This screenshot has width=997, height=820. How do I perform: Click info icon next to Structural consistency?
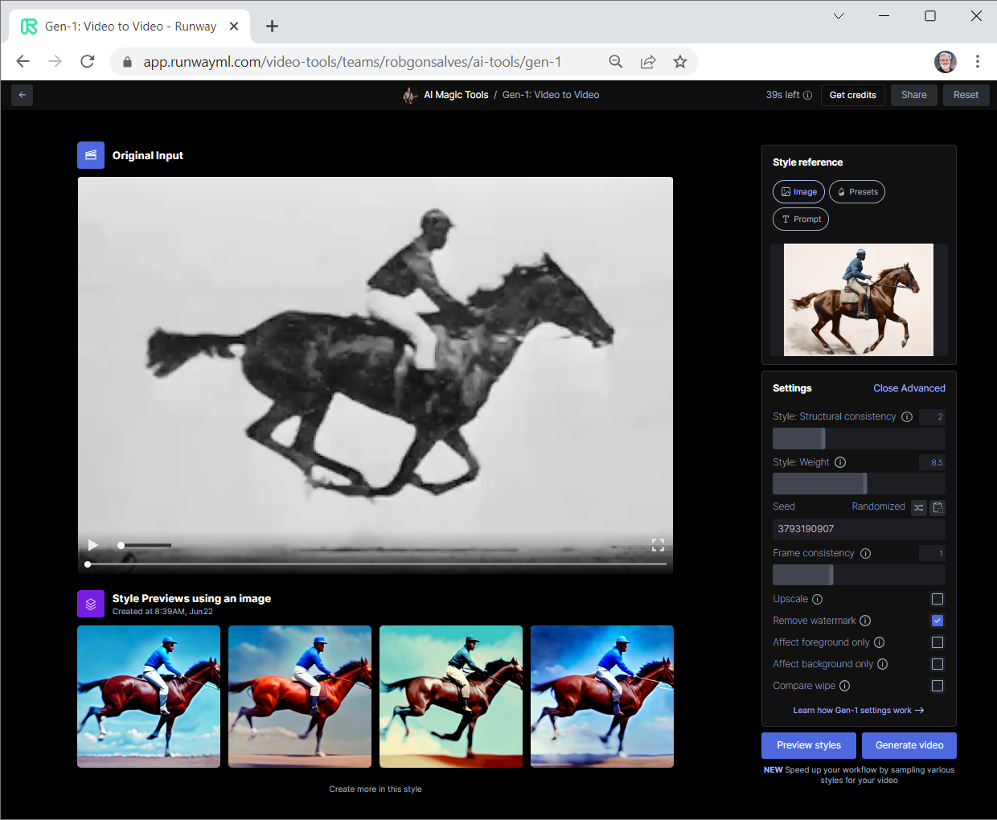pos(907,416)
